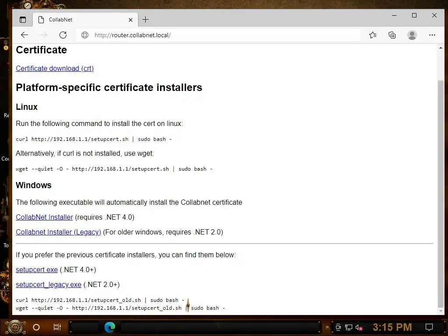Open the user profile avatar icon
Screen dimensions: 448x336
click(x=412, y=35)
